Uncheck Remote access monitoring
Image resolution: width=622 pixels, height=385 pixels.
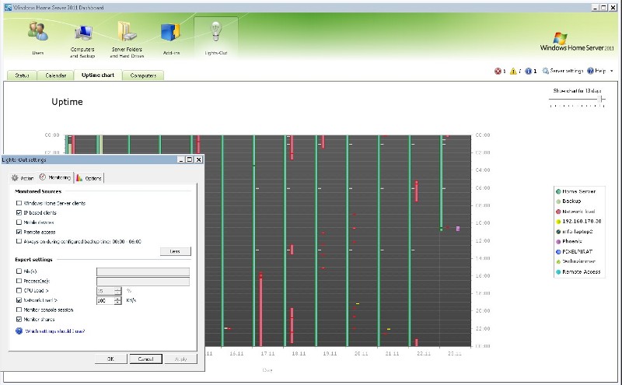19,232
